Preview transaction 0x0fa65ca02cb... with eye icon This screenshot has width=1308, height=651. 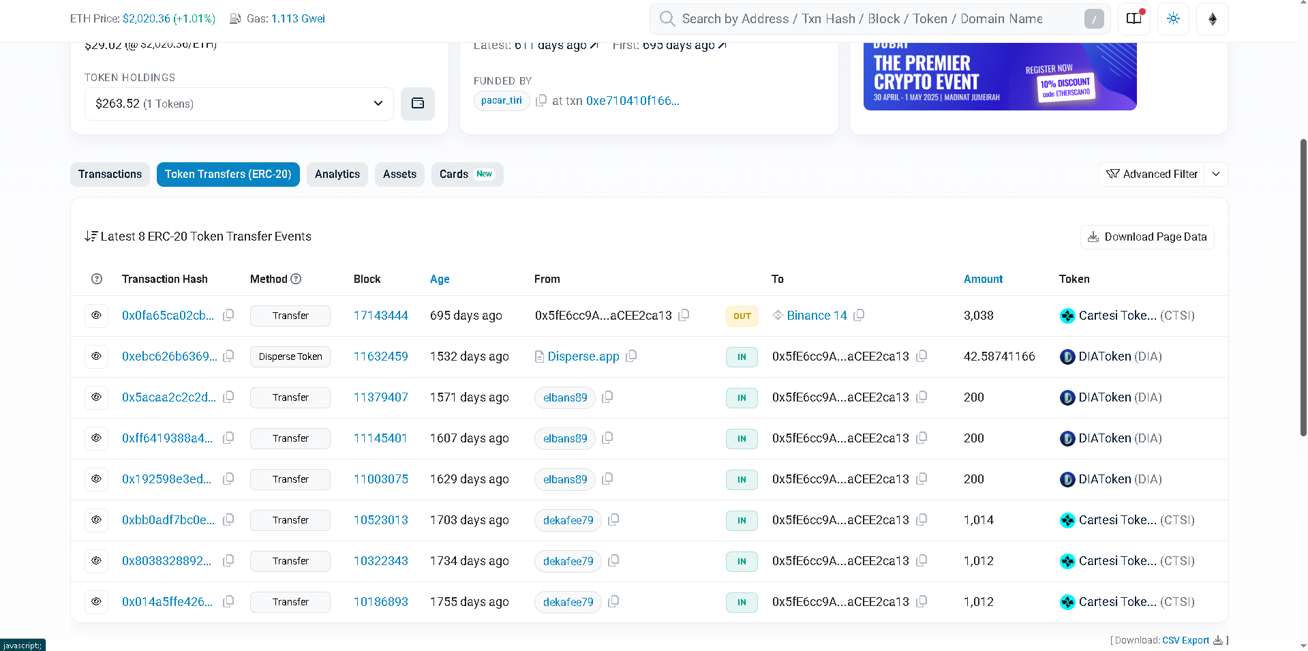coord(96,316)
